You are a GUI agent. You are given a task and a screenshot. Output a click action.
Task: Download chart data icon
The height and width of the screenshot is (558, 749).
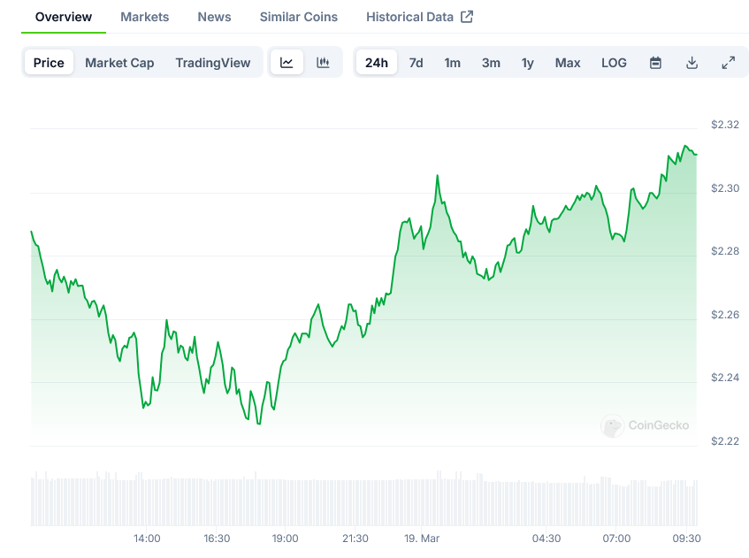pyautogui.click(x=692, y=63)
